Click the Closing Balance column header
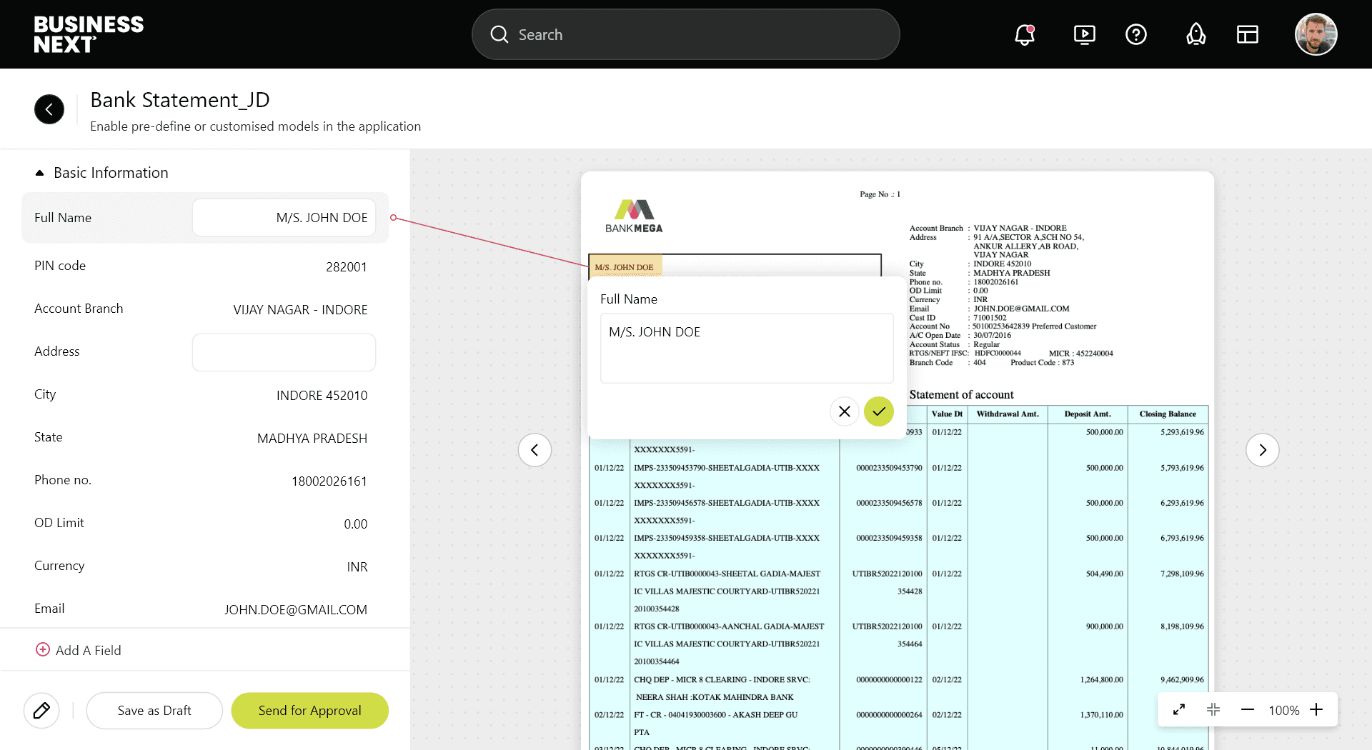Viewport: 1372px width, 750px height. pyautogui.click(x=1168, y=414)
